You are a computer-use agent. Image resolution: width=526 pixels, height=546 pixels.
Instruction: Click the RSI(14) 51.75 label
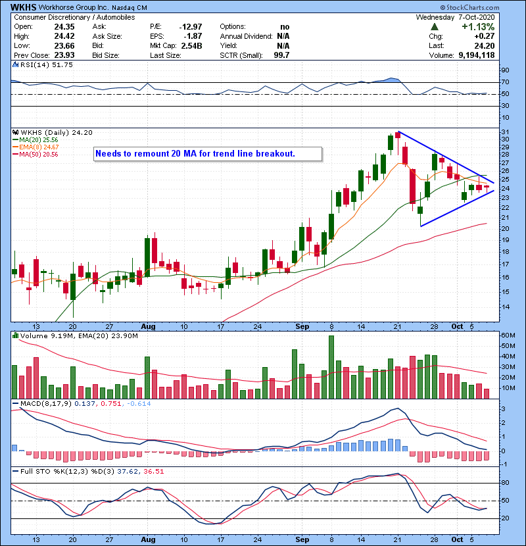point(47,64)
